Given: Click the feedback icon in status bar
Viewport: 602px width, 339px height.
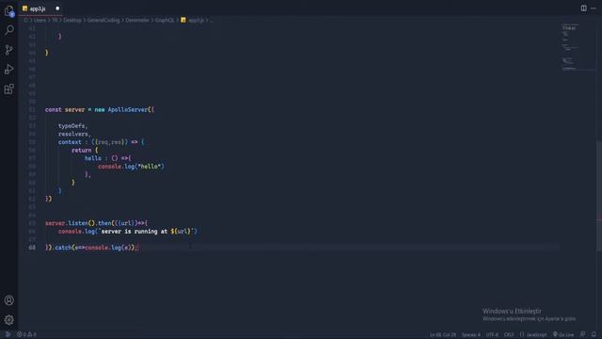Looking at the screenshot, I should coord(583,334).
